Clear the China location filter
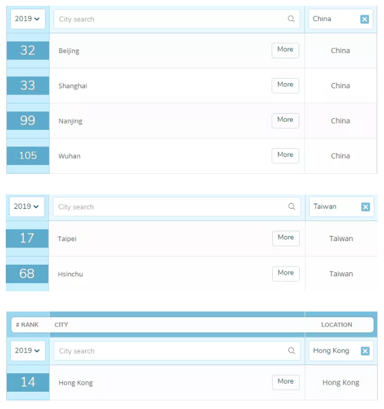The height and width of the screenshot is (409, 384). pos(364,19)
